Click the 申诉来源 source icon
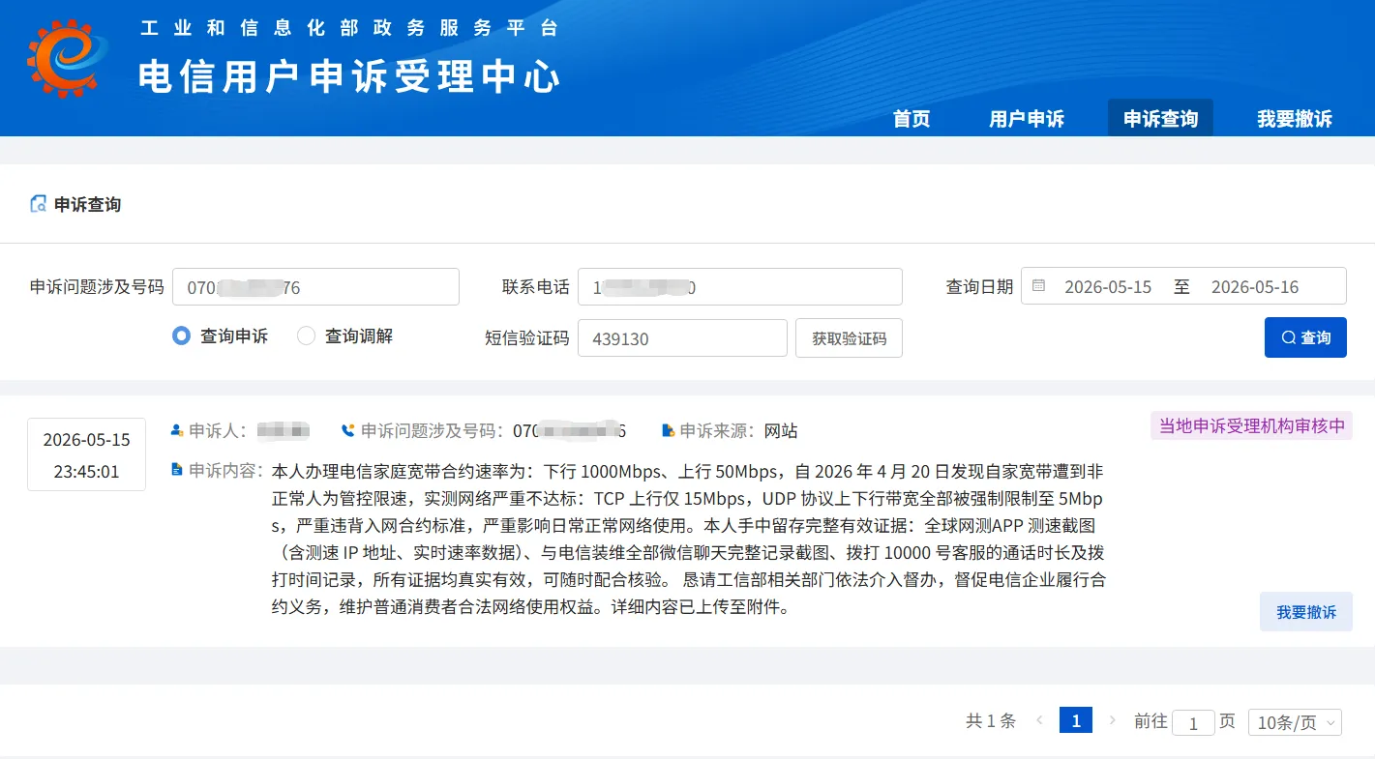This screenshot has height=759, width=1375. click(x=669, y=430)
